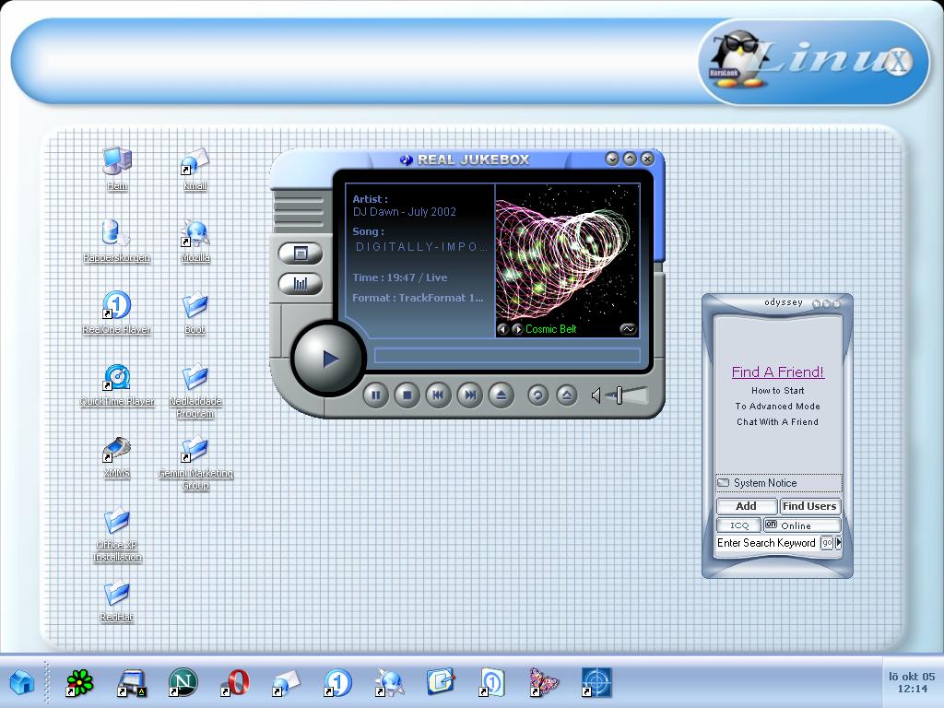Stop playback in Real Jukebox
This screenshot has width=944, height=708.
407,395
